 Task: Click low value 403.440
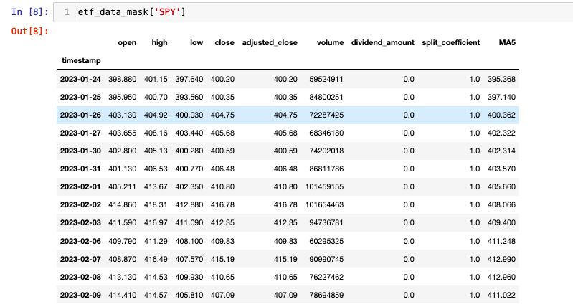tap(189, 133)
